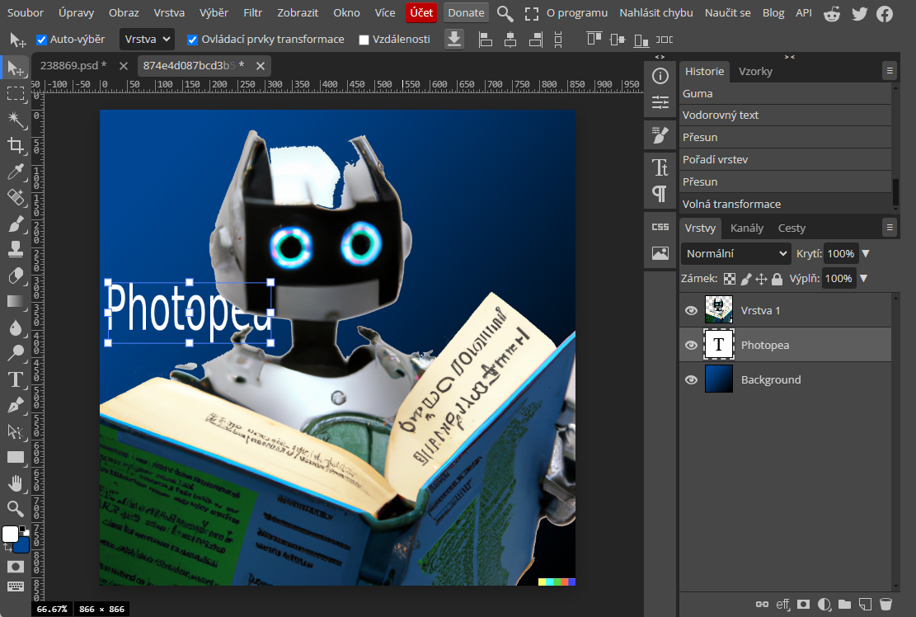Viewport: 916px width, 617px height.
Task: Uncheck the Auto-výběr checkbox
Action: tap(42, 40)
